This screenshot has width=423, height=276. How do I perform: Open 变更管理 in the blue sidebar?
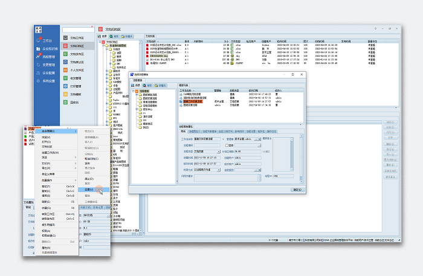tap(48, 65)
